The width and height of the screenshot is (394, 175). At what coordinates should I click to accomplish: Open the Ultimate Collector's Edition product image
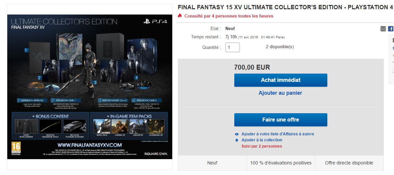[x=90, y=87]
